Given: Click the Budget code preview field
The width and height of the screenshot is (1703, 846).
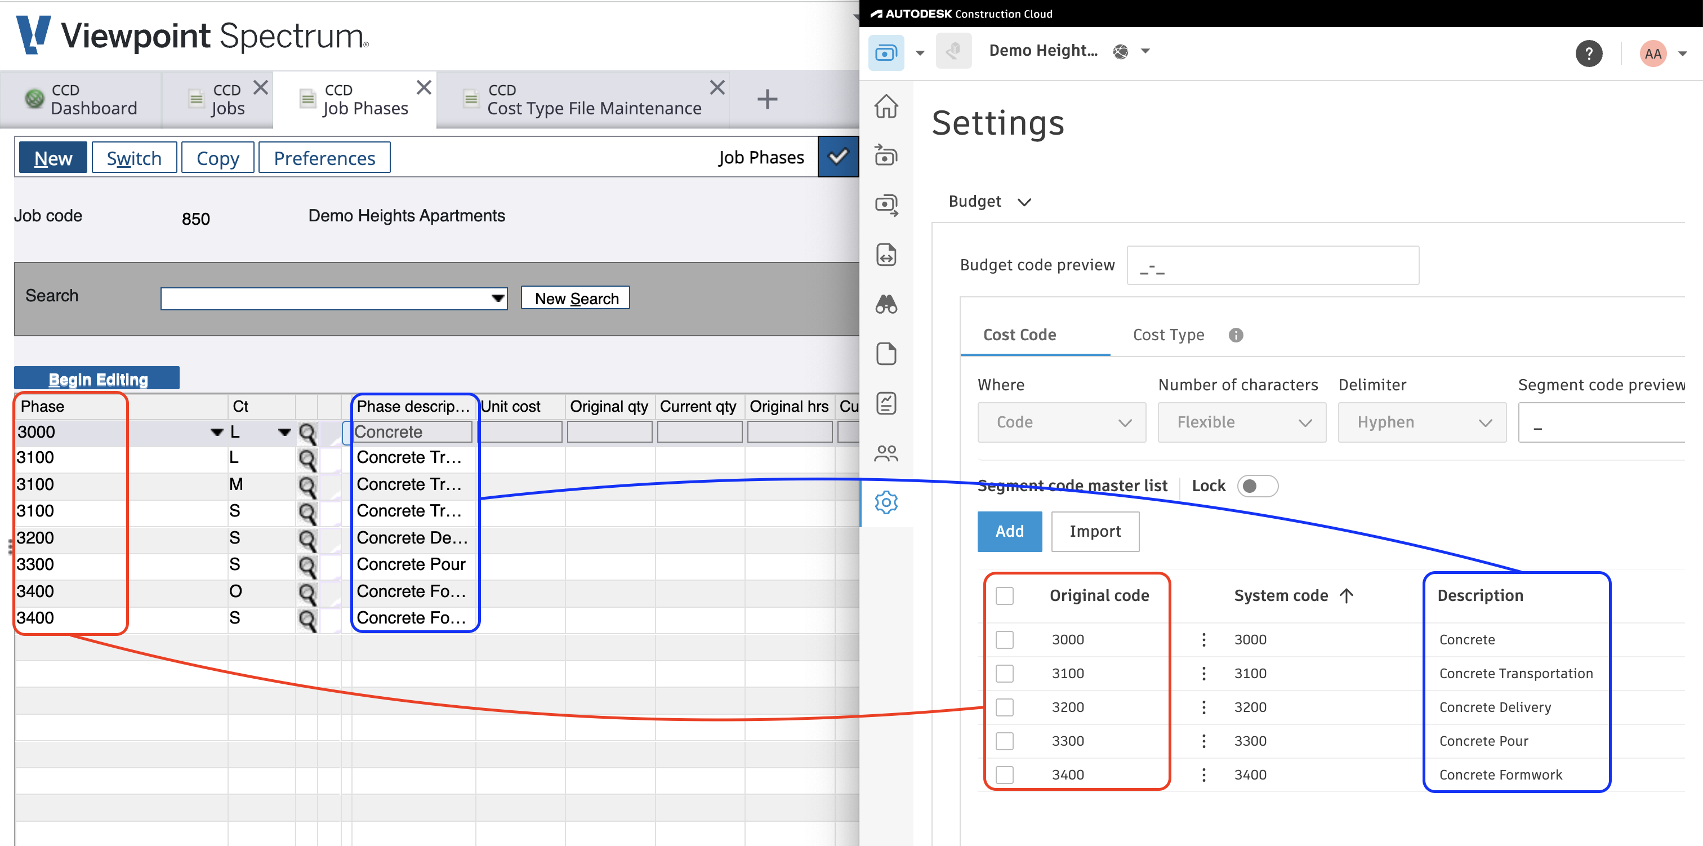Looking at the screenshot, I should (1273, 265).
